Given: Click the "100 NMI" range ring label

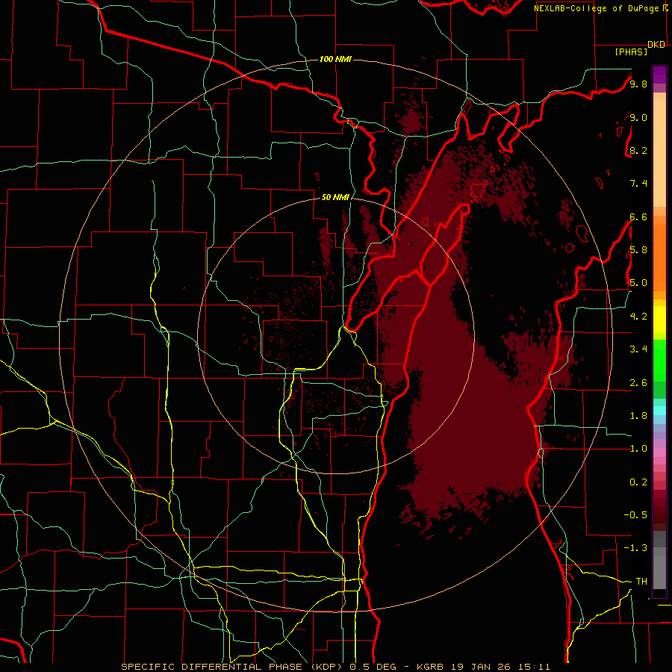Looking at the screenshot, I should tap(335, 59).
